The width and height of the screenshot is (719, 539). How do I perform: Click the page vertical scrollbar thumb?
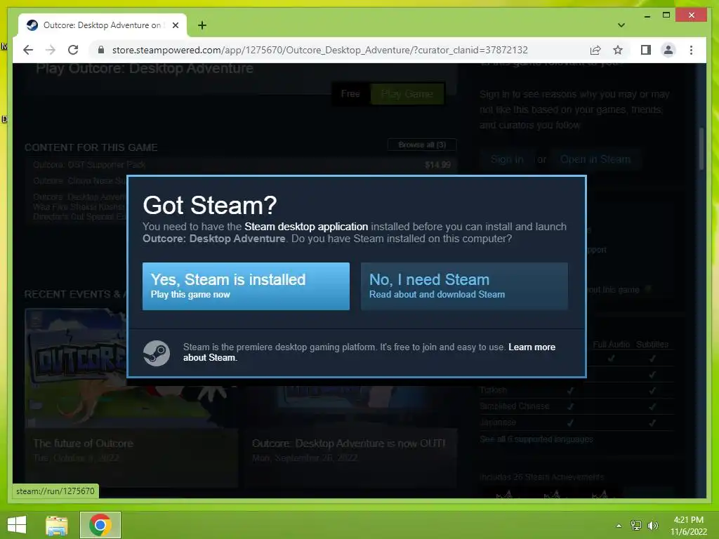[x=701, y=149]
